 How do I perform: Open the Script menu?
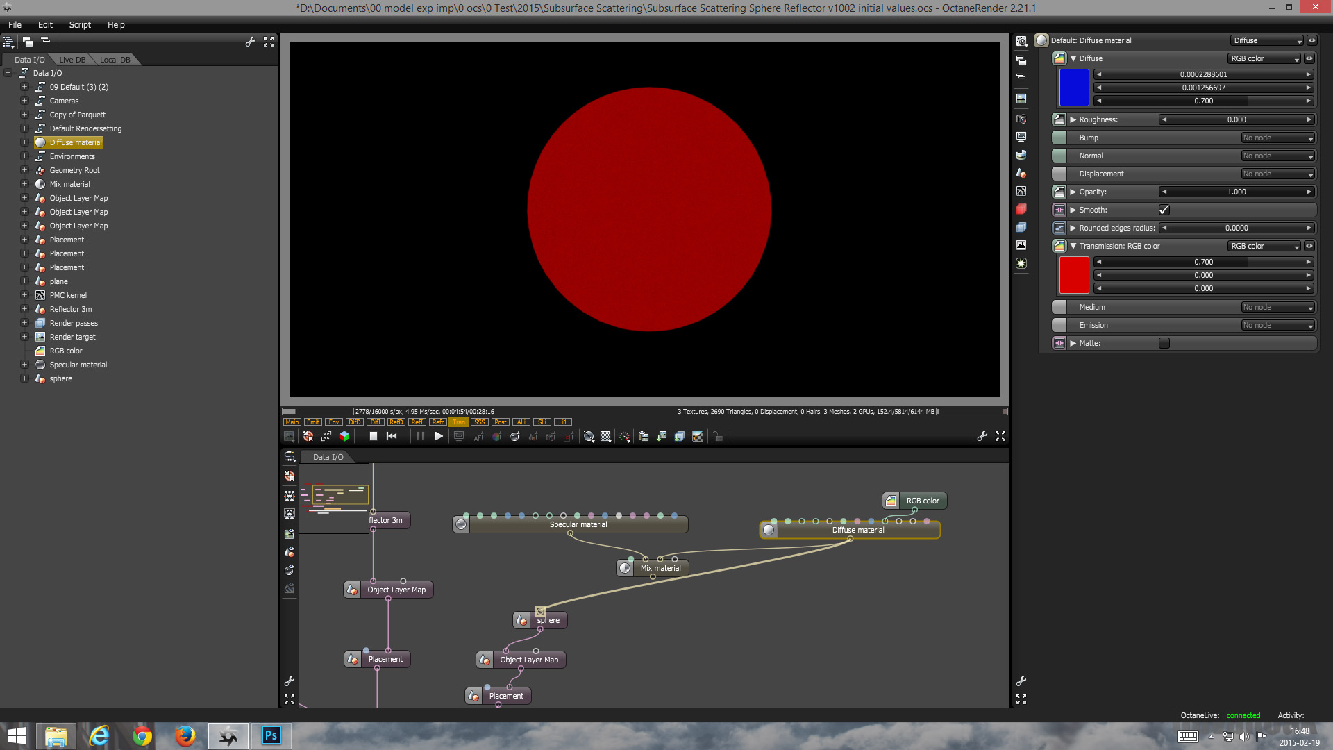(80, 24)
